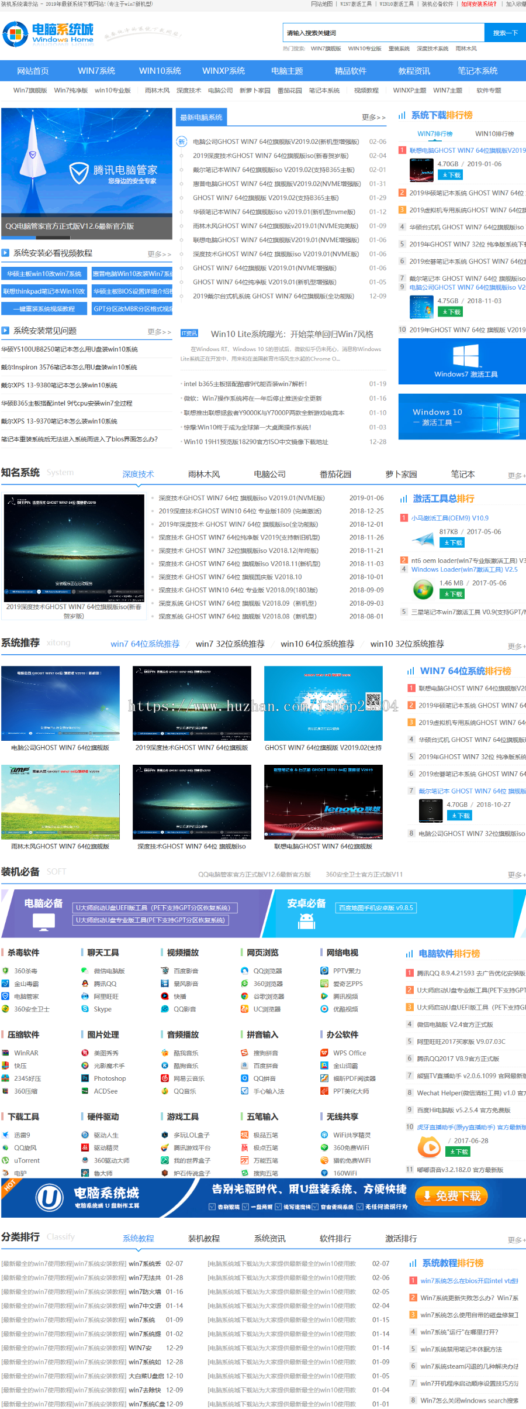
Task: Expand 更多>> for 系统安装常见问题
Action: (x=159, y=332)
